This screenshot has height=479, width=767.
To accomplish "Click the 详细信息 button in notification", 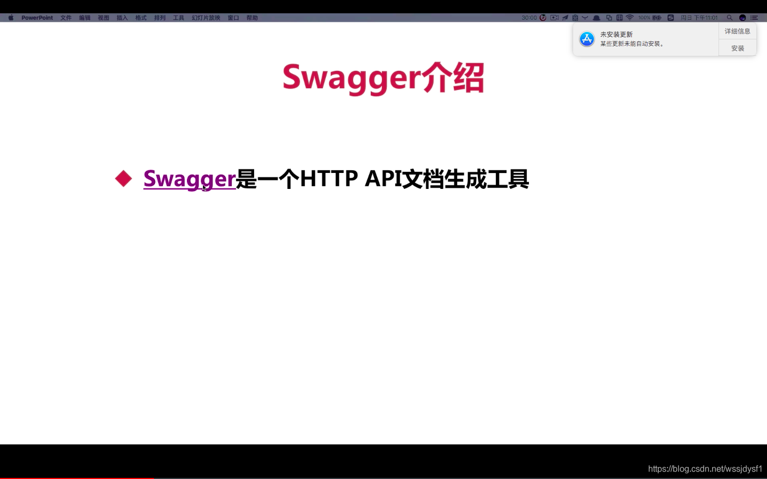I will [x=737, y=31].
